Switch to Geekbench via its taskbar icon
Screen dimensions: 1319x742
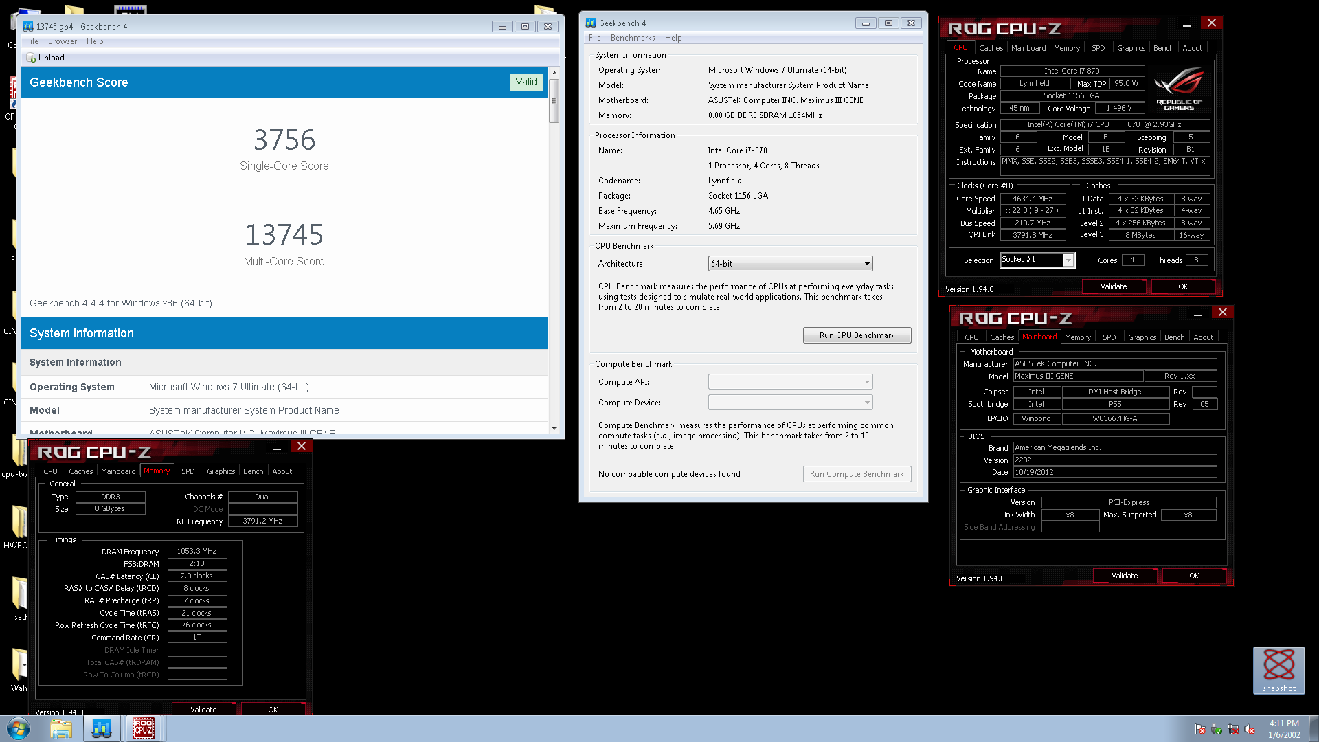click(102, 728)
